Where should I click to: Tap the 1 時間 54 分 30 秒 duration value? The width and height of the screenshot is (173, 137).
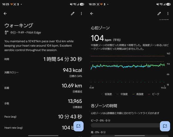pyautogui.click(x=63, y=59)
